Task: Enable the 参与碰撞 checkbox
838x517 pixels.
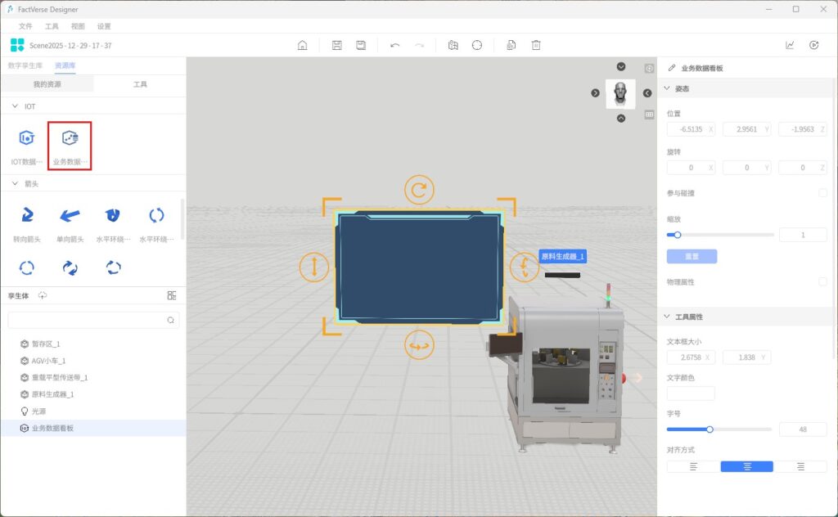Action: pyautogui.click(x=822, y=193)
